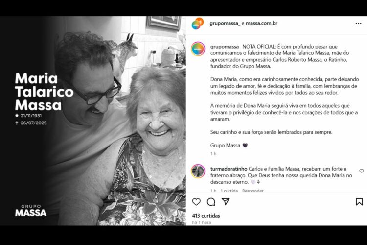Screen dimensions: 367x245
Task: Visit massa.com.br collaborator link in header
Action: (x=261, y=23)
